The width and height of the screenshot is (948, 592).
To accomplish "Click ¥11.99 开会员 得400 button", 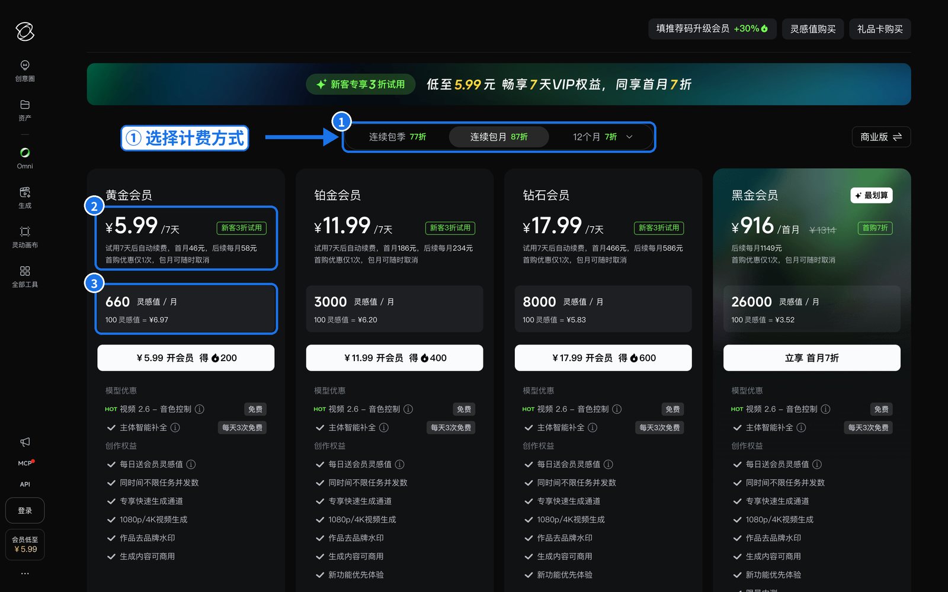I will [395, 358].
